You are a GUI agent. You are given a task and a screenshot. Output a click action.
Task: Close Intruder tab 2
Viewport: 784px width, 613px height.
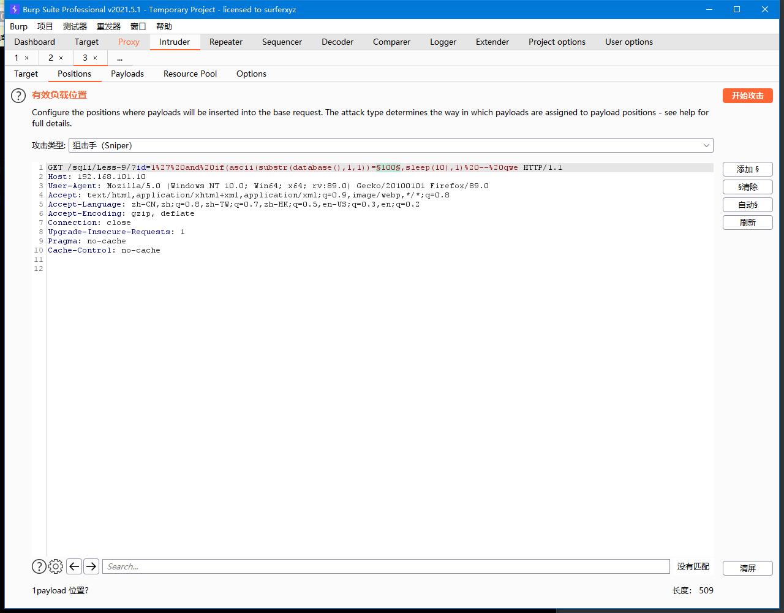click(x=61, y=58)
